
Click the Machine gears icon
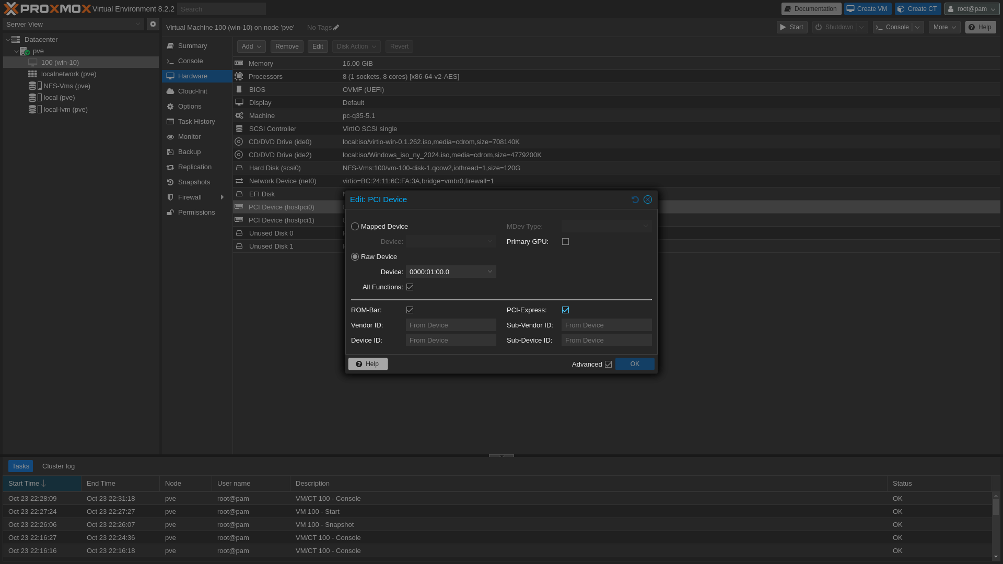[239, 115]
